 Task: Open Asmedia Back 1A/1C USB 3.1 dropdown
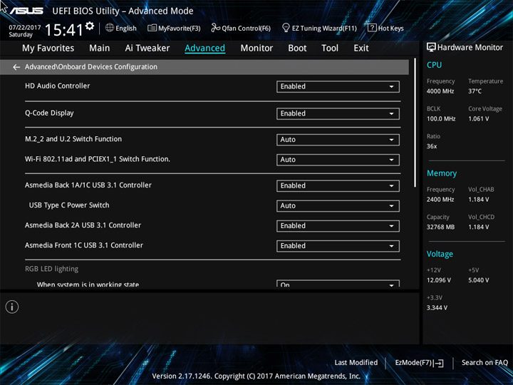pos(338,186)
